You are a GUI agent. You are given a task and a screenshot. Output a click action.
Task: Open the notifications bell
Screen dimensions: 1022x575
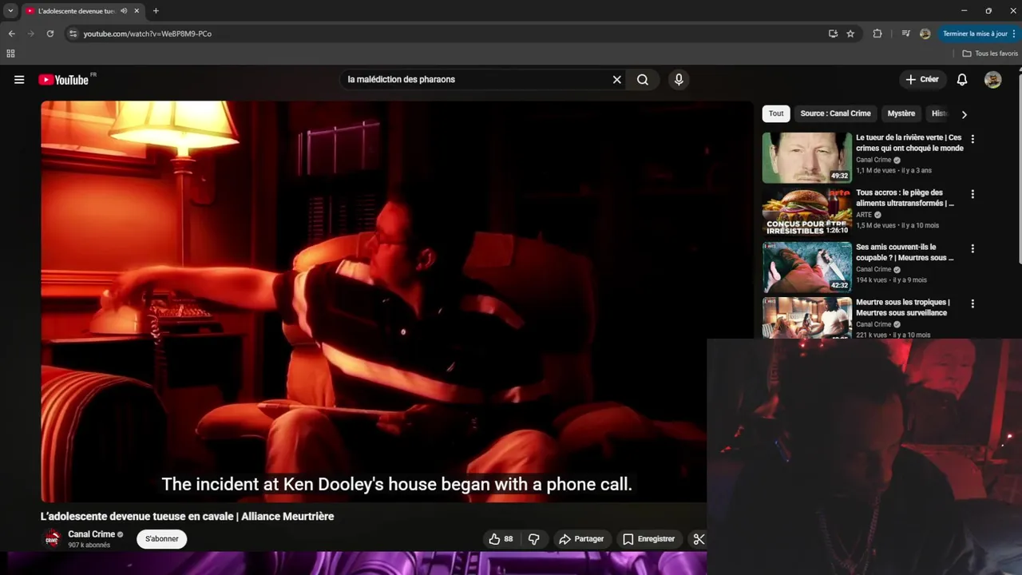(x=962, y=80)
